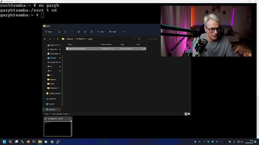Go up one folder level
Image resolution: width=259 pixels, height=145 pixels.
pos(58,39)
